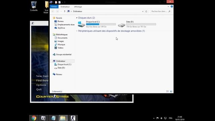Go forward with the forward arrow
This screenshot has width=215, height=121.
coord(57,11)
